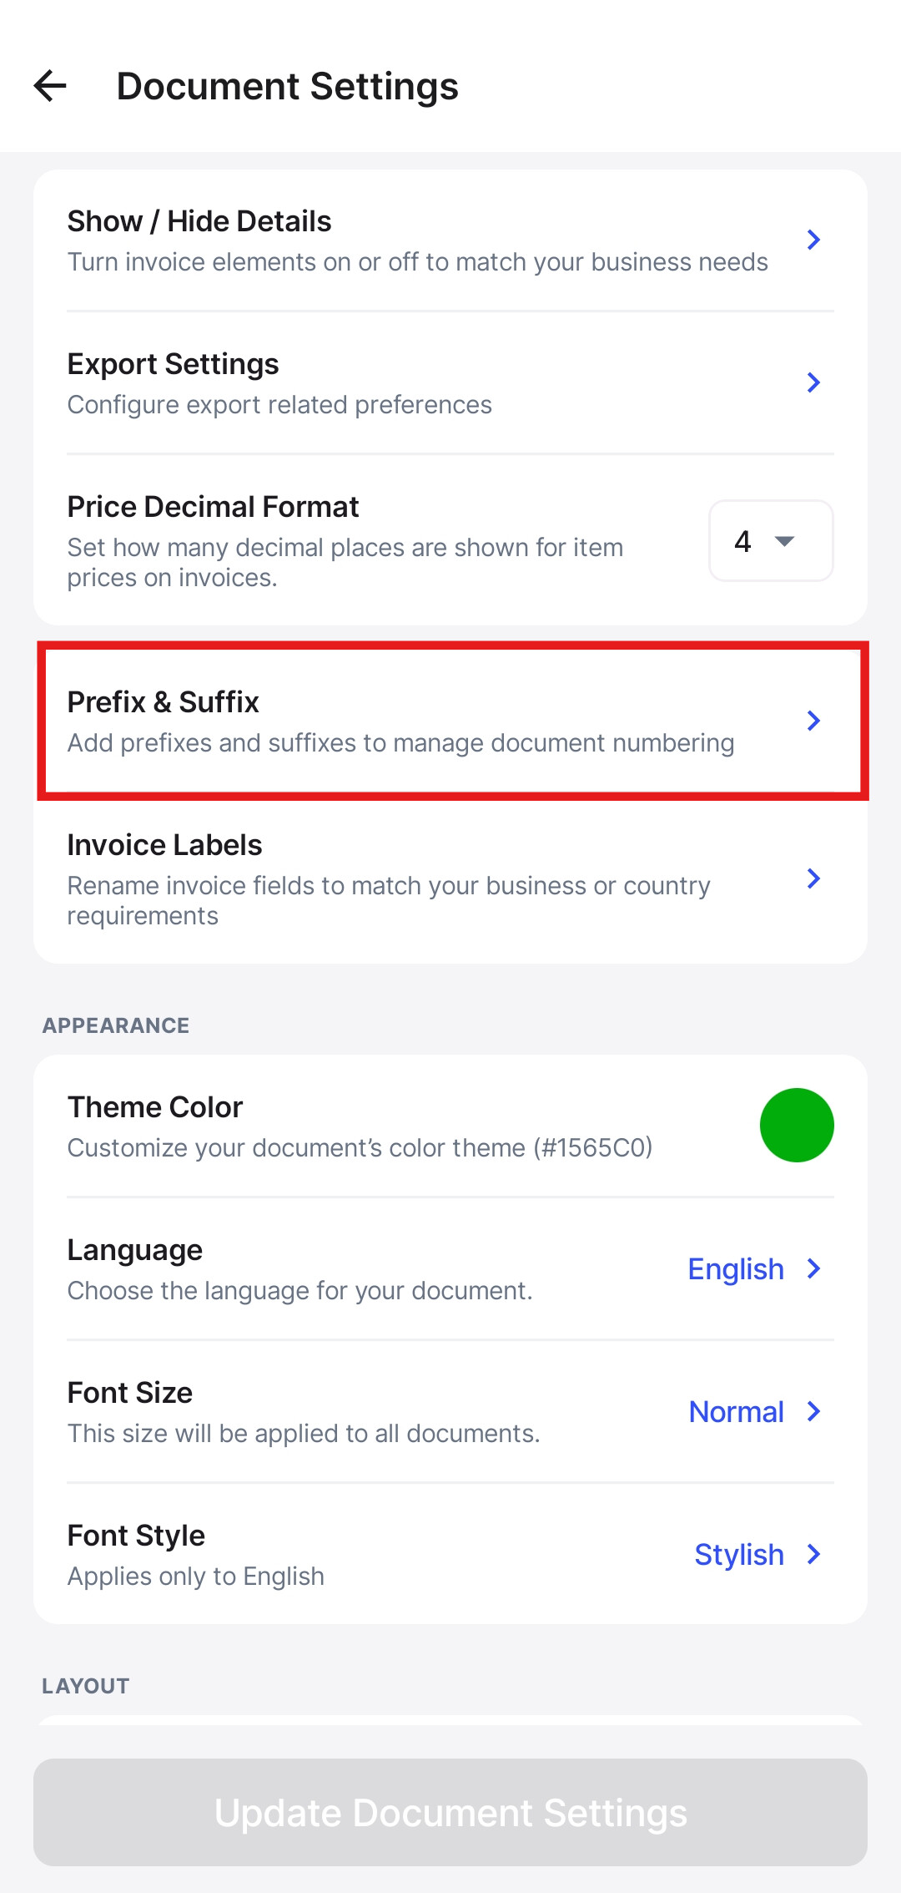Screen dimensions: 901x1893
Task: Open Show / Hide Details chevron
Action: pos(813,240)
